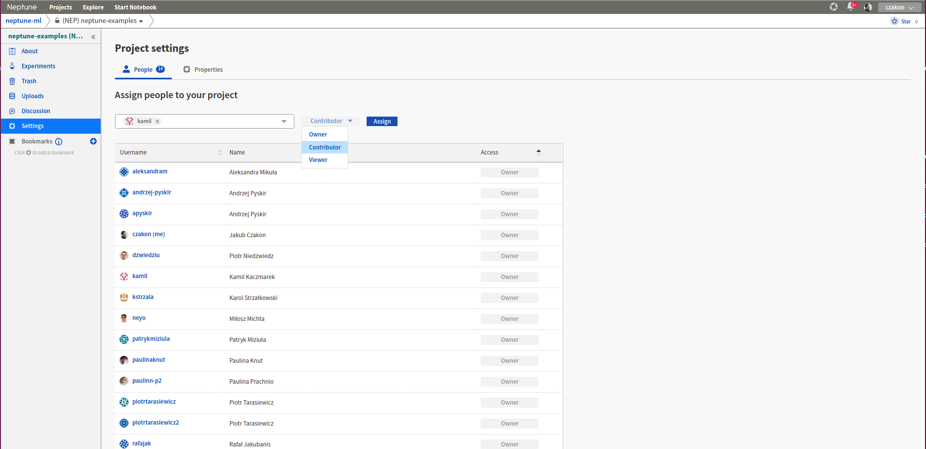926x449 pixels.
Task: Add a bookmark with the plus icon
Action: click(x=93, y=142)
